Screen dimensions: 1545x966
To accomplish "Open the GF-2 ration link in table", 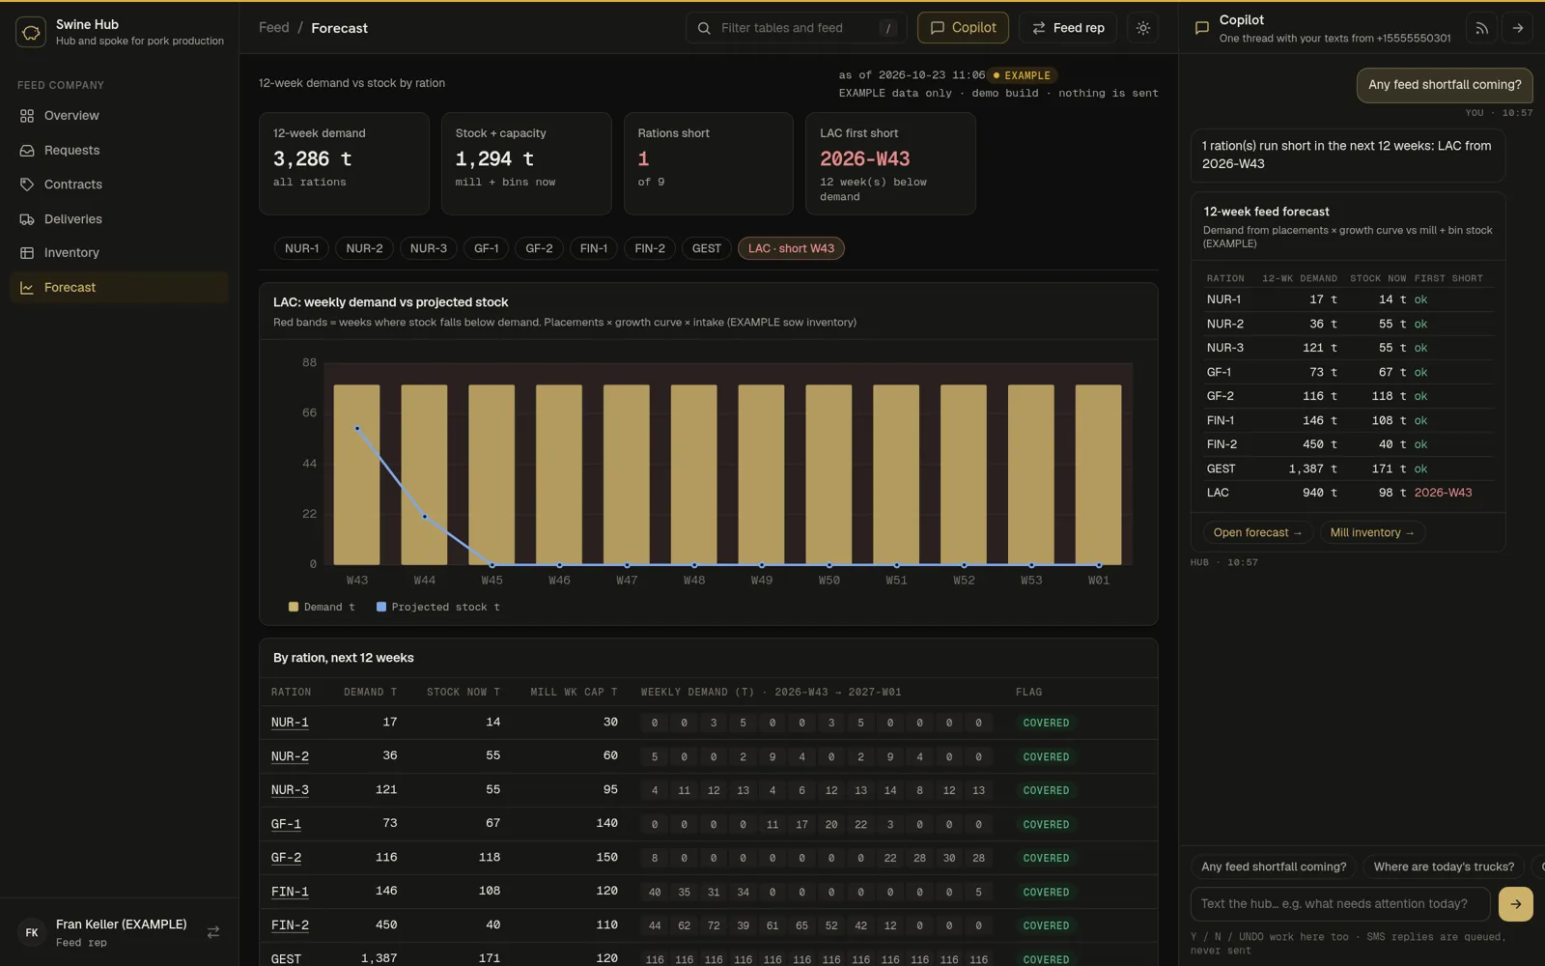I will point(286,858).
